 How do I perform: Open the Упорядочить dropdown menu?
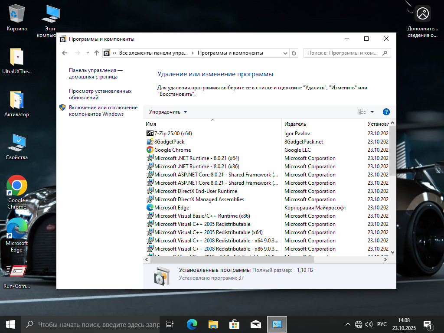tap(168, 112)
